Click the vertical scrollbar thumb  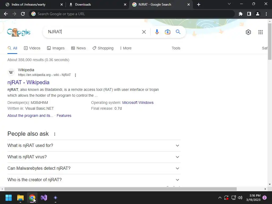click(270, 41)
